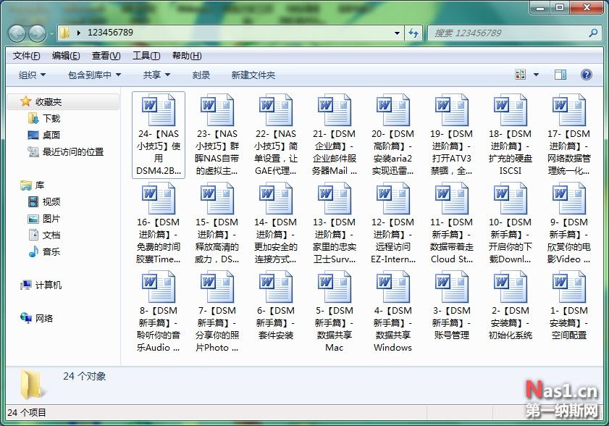
Task: Select the Word file starting with 17-
Action: tap(569, 135)
